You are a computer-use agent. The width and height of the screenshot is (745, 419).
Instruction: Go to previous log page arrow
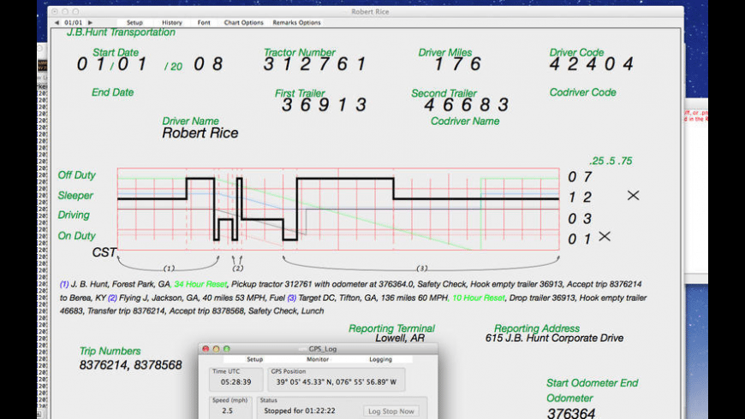[x=57, y=22]
